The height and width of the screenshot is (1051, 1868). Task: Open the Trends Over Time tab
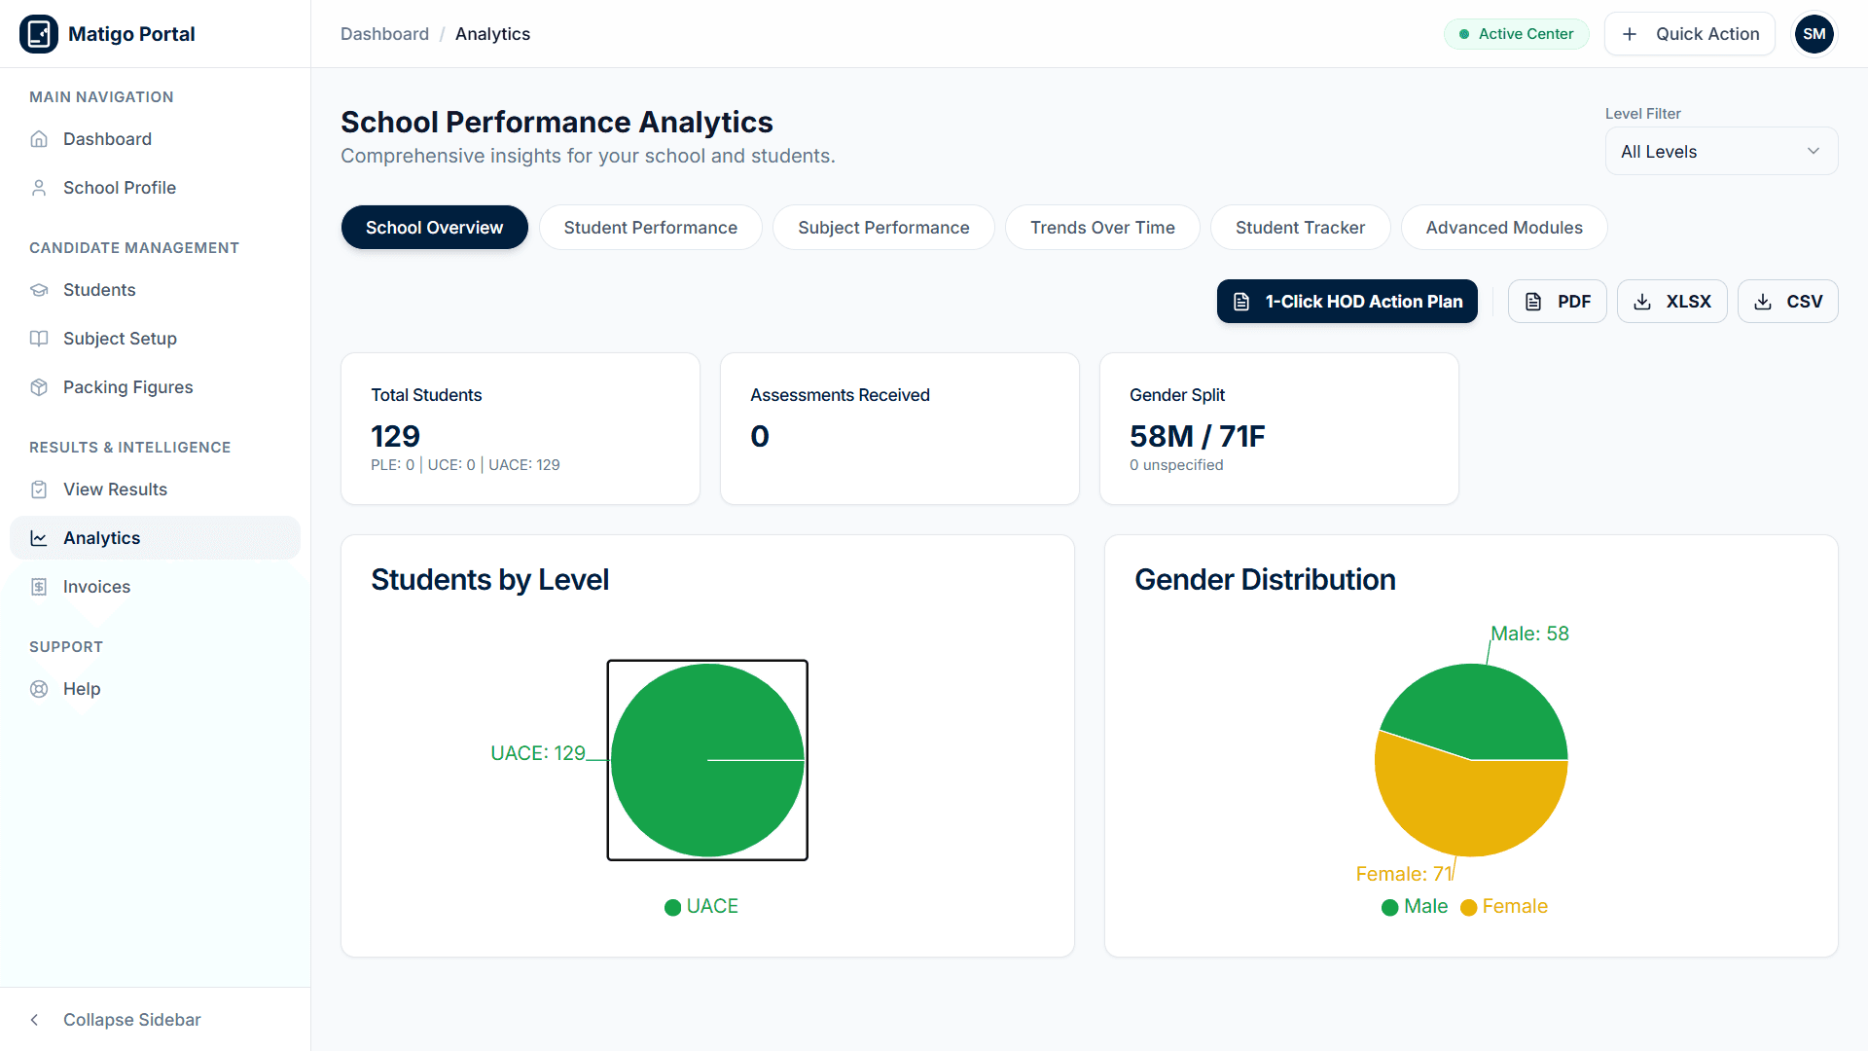1102,228
